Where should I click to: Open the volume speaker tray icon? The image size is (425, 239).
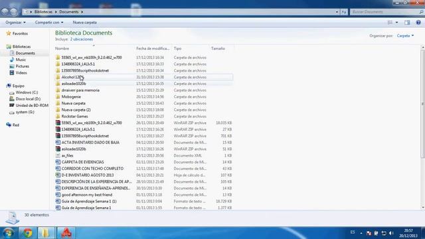click(391, 233)
